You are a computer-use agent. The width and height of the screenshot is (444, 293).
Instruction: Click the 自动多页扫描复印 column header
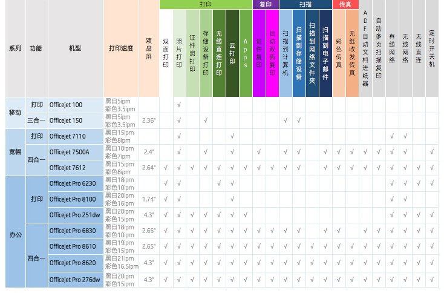(379, 48)
